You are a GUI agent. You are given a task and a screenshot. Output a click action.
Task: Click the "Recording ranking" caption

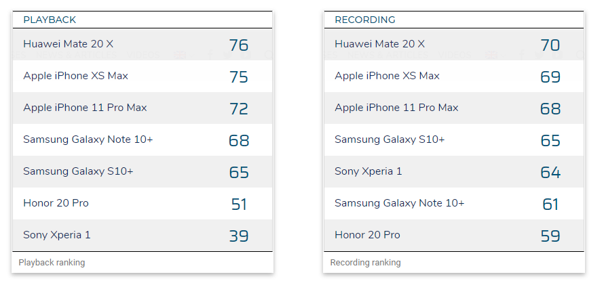click(365, 262)
